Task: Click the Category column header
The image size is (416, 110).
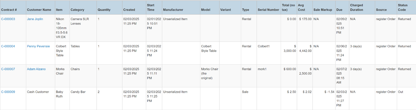Action: click(77, 10)
